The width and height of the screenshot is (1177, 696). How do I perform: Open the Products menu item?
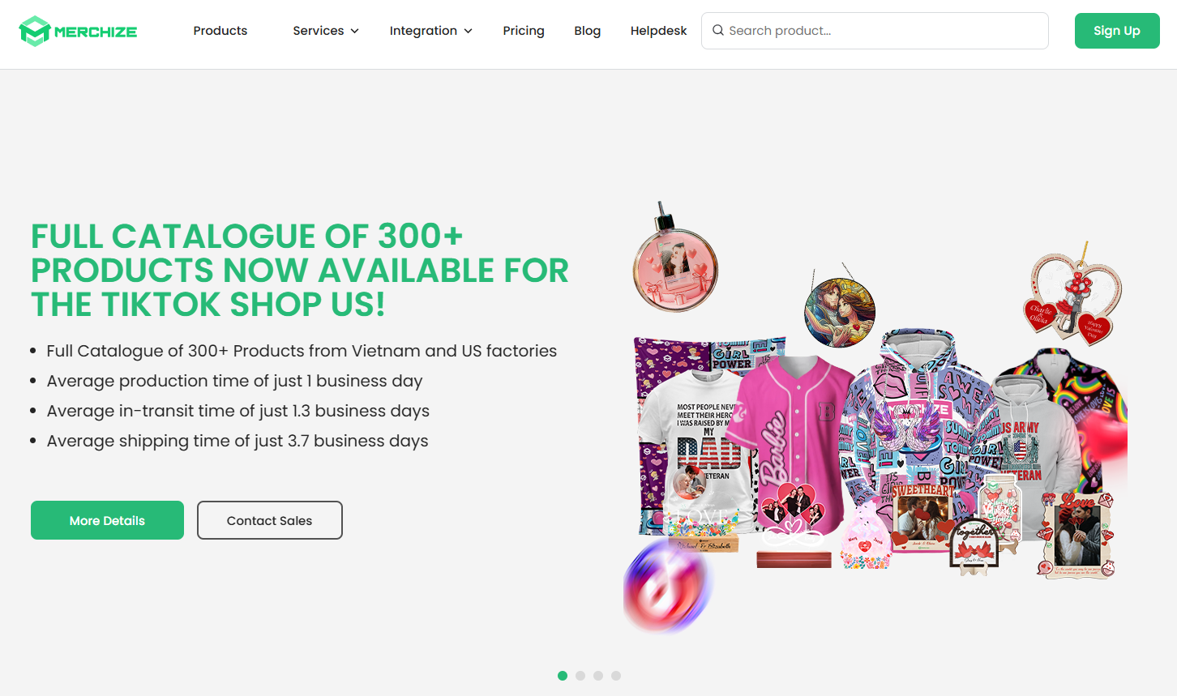click(x=220, y=31)
